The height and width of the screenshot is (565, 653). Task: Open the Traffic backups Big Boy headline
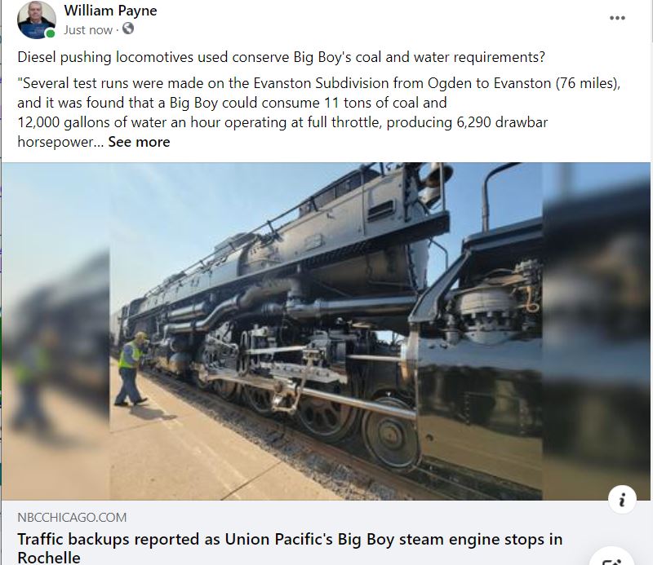[290, 548]
